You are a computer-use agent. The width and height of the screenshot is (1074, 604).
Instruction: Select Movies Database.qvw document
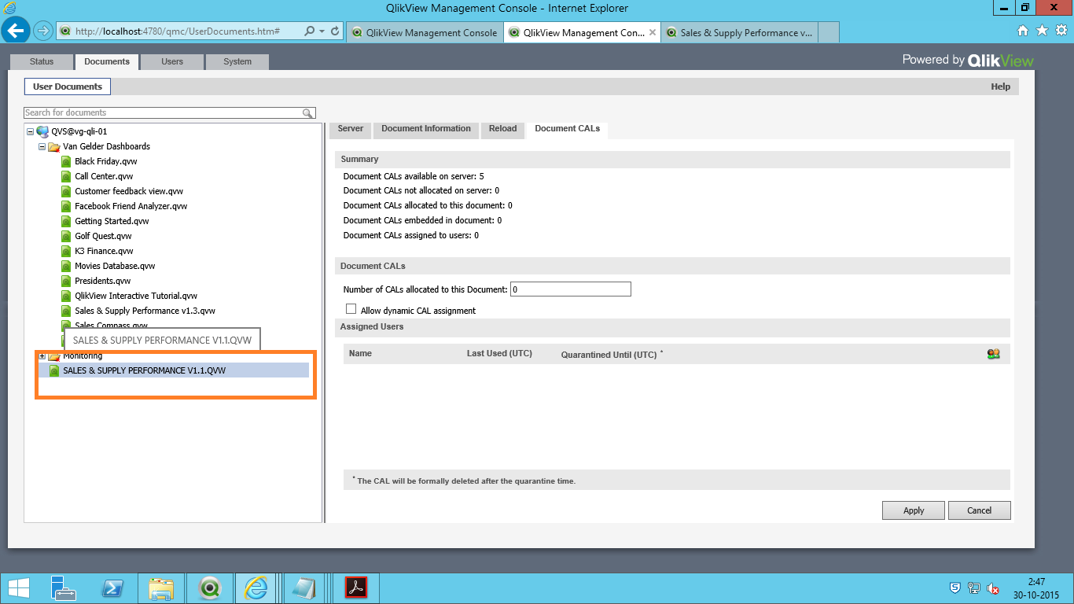(x=115, y=266)
